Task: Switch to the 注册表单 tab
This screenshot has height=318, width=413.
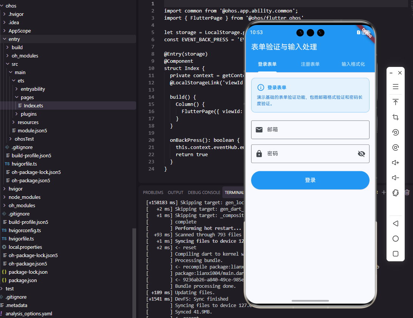Action: point(310,64)
